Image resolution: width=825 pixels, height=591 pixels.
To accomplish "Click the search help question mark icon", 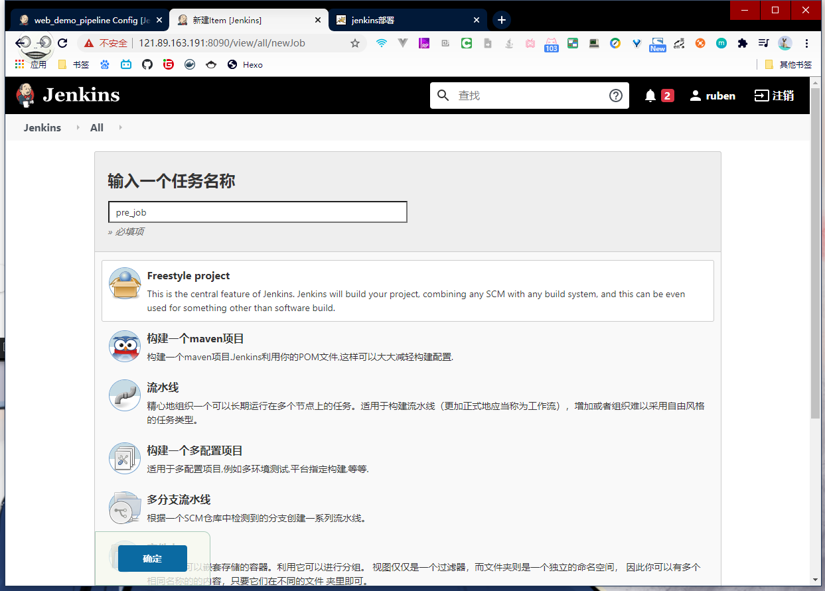I will 615,96.
